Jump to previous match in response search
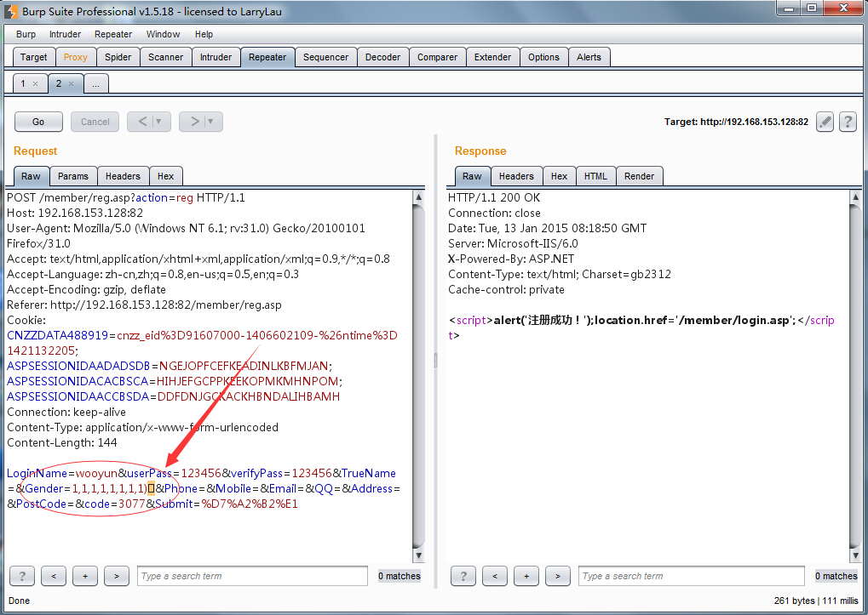The height and width of the screenshot is (615, 868). click(495, 576)
